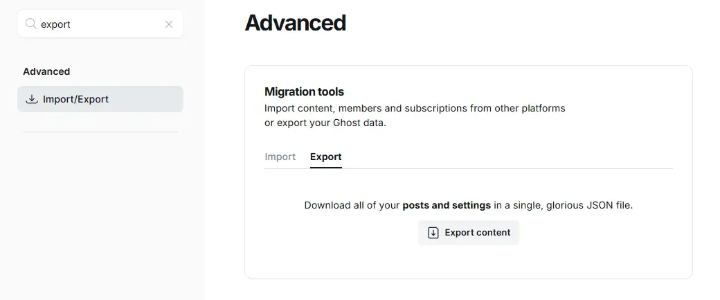Click the Migration tools heading
The height and width of the screenshot is (300, 720).
[304, 91]
